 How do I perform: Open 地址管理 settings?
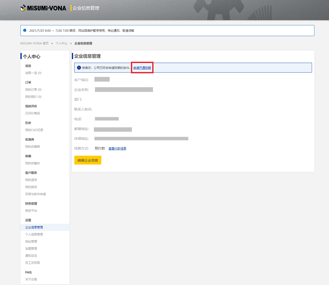click(x=31, y=241)
